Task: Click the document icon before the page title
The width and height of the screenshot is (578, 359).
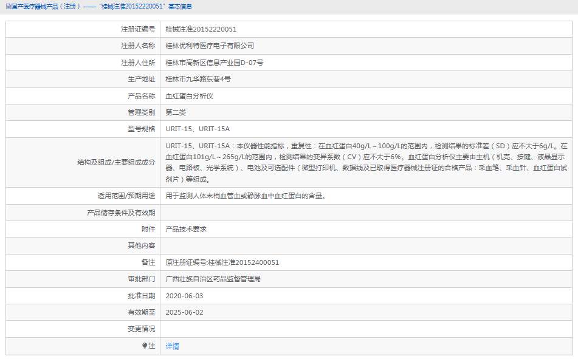Action: click(x=7, y=7)
